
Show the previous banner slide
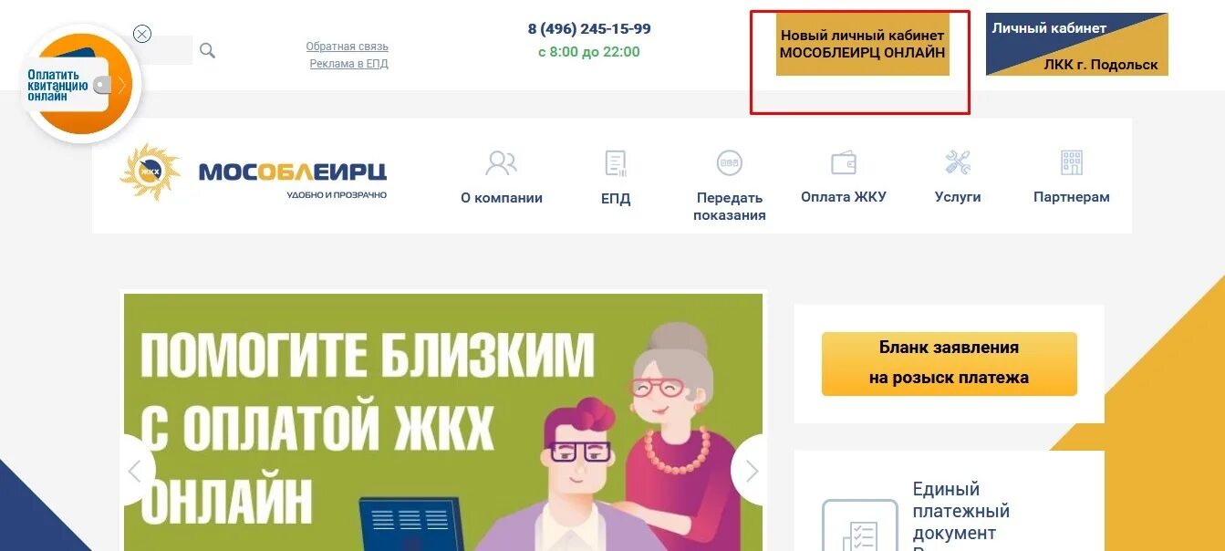[136, 471]
